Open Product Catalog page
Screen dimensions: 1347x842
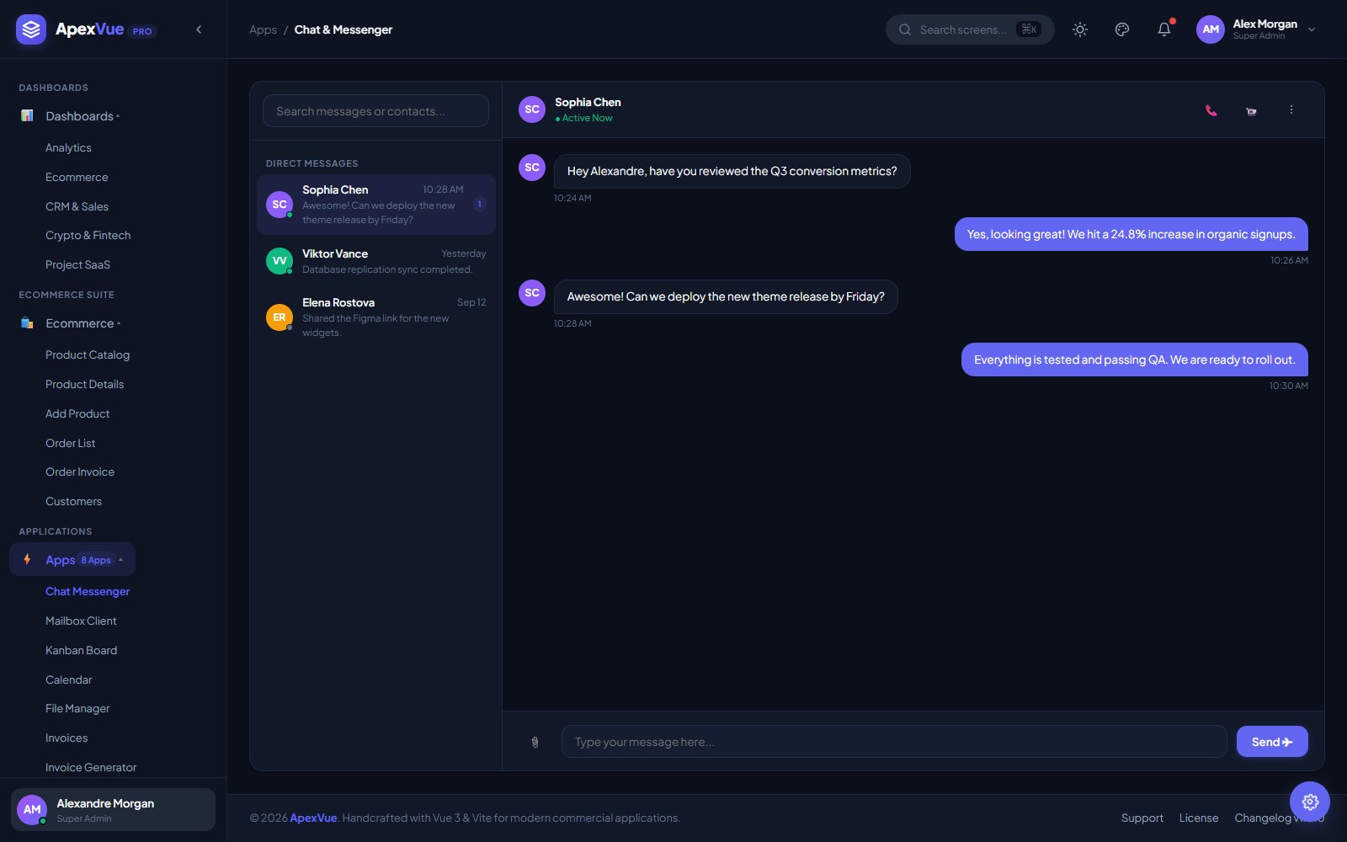pos(88,354)
